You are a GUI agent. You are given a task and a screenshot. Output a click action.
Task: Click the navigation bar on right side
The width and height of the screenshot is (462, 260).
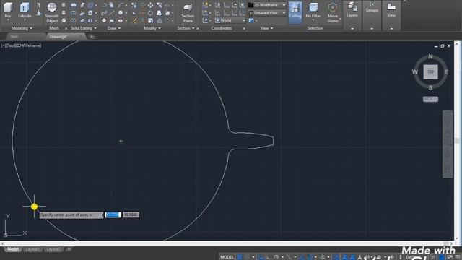point(448,144)
